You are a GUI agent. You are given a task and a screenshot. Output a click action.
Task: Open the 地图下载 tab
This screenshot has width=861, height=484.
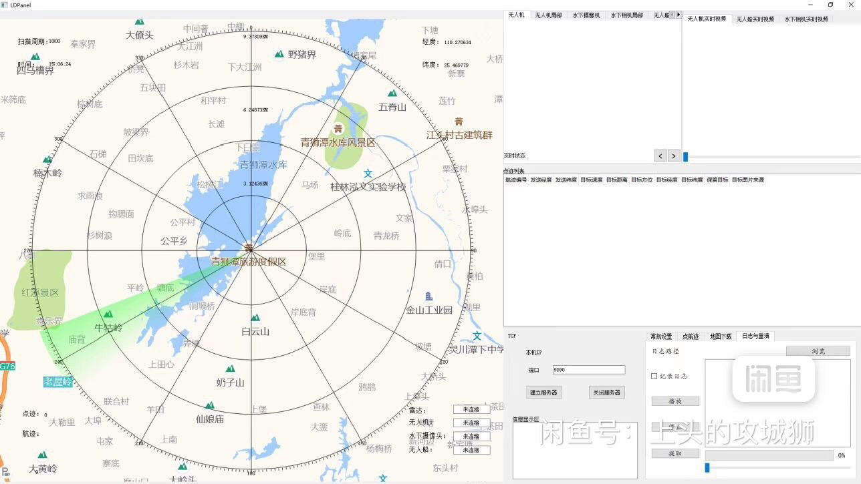point(720,336)
